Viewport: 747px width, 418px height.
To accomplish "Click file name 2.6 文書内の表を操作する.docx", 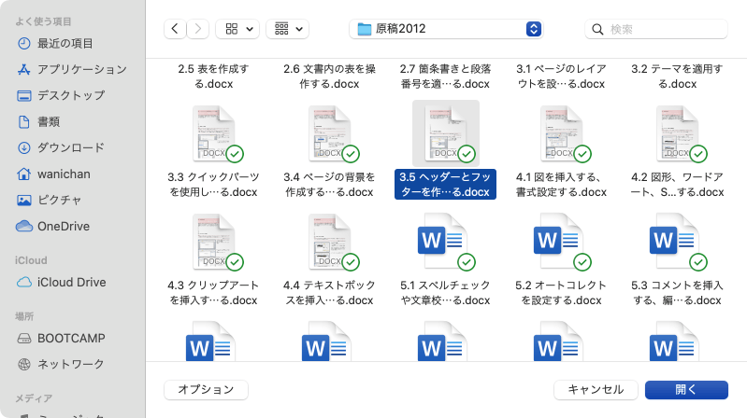I will tap(330, 77).
